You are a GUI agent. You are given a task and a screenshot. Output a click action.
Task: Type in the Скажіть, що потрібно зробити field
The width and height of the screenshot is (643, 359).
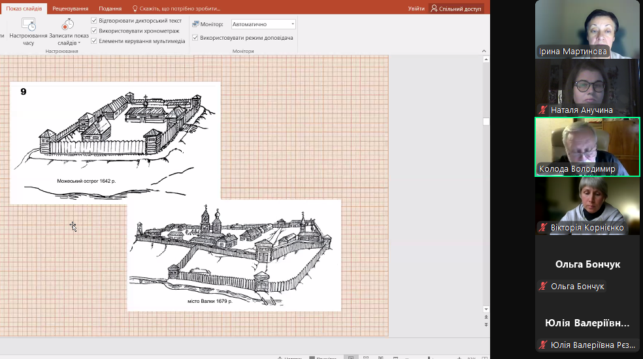click(x=180, y=8)
